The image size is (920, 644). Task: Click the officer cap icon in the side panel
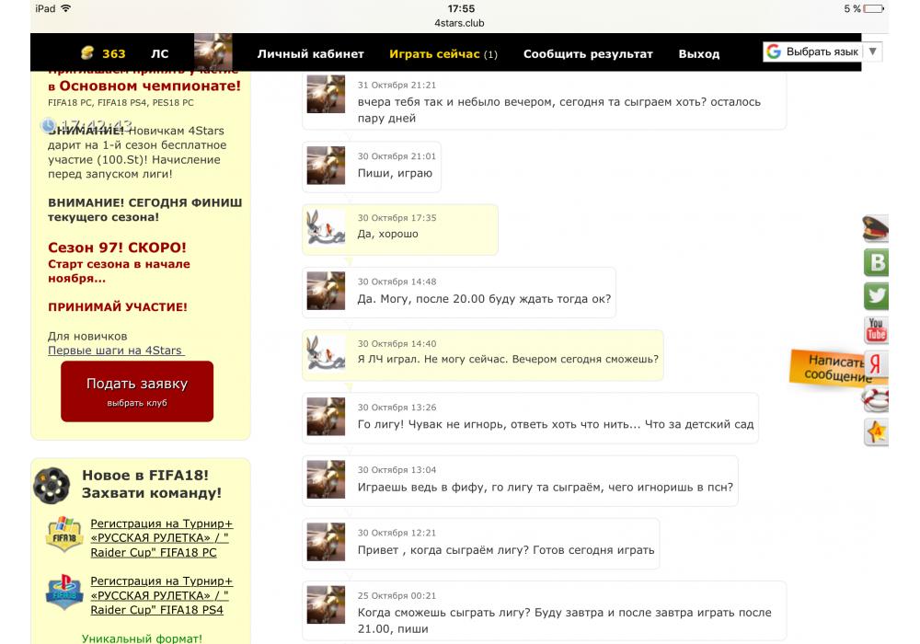tap(876, 229)
